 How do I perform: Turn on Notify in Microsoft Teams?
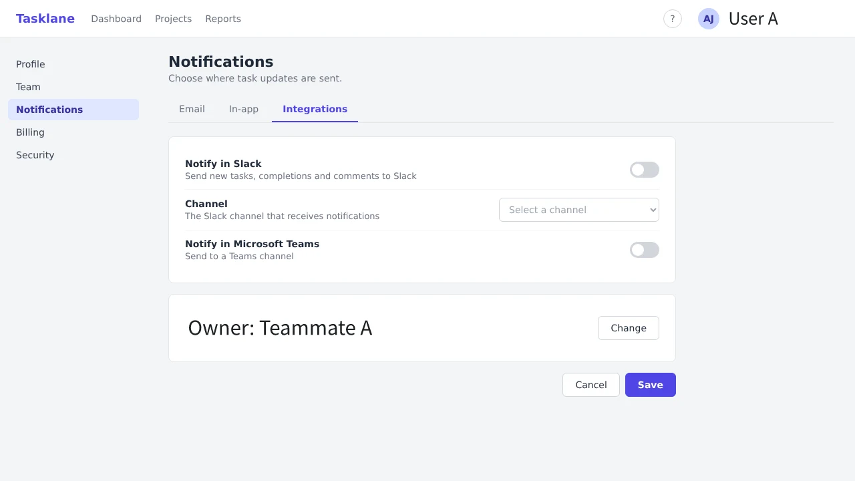[645, 250]
